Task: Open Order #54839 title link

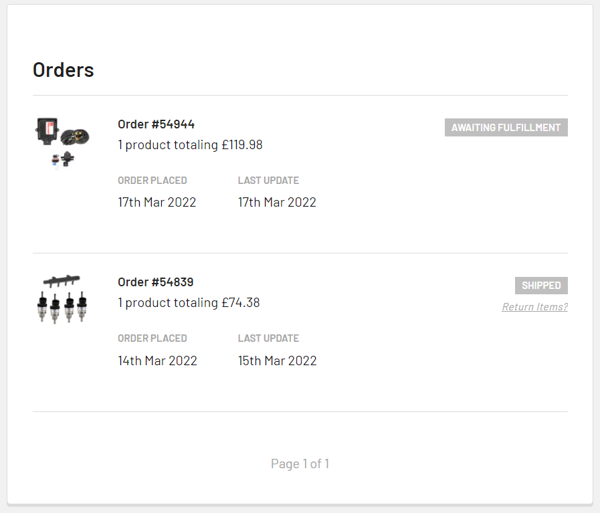Action: (156, 282)
